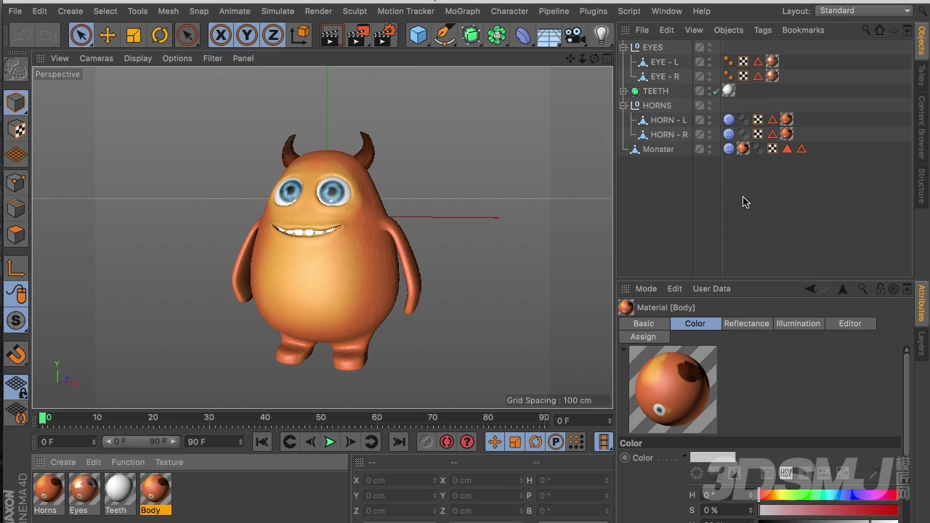Select HORN - R object
The height and width of the screenshot is (523, 930).
coord(668,134)
